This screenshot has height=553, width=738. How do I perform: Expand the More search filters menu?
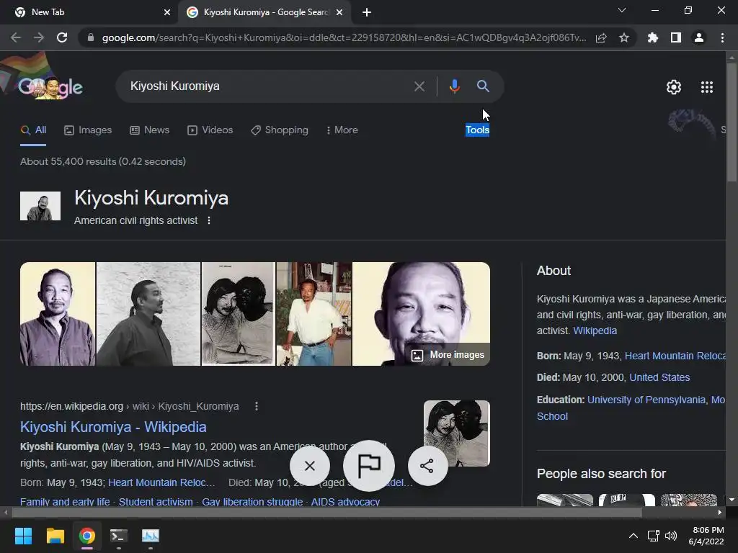click(342, 130)
